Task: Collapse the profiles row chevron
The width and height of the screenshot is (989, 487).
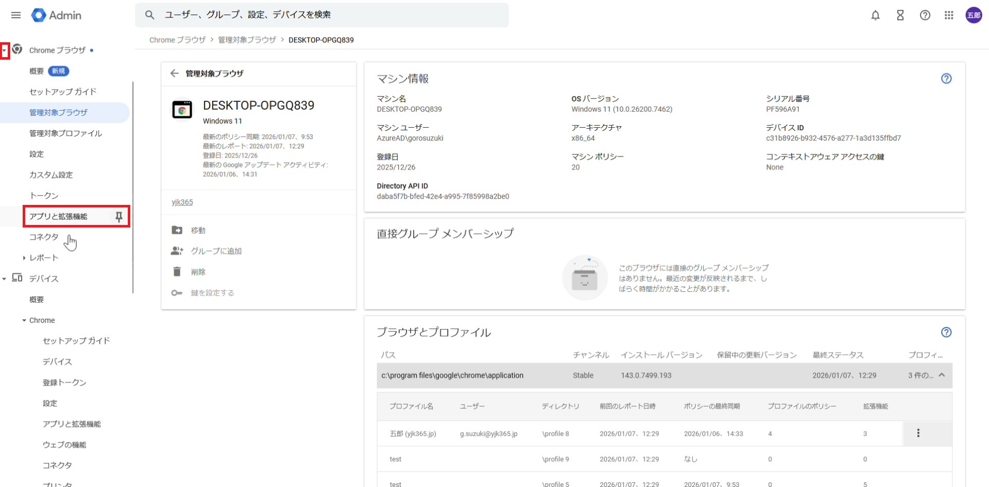Action: click(x=942, y=375)
